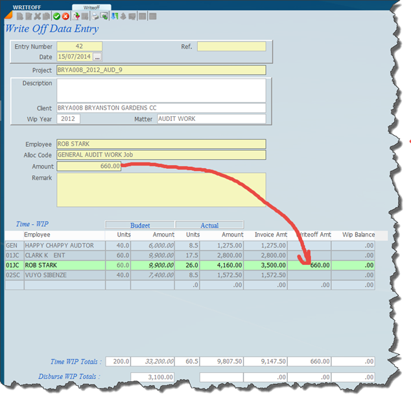Screen dimensions: 411x402
Task: Select the Actual column group header
Action: [209, 225]
